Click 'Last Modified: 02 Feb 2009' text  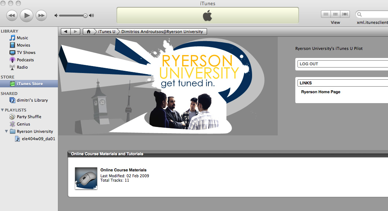(125, 176)
